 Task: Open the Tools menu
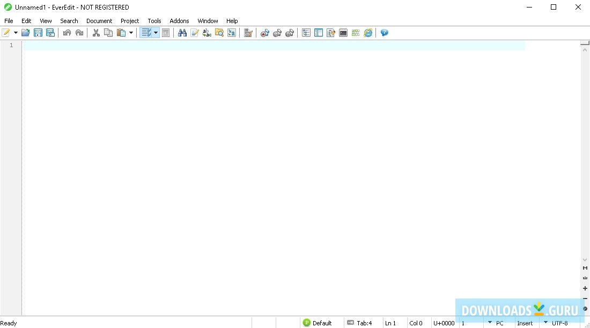pyautogui.click(x=154, y=21)
